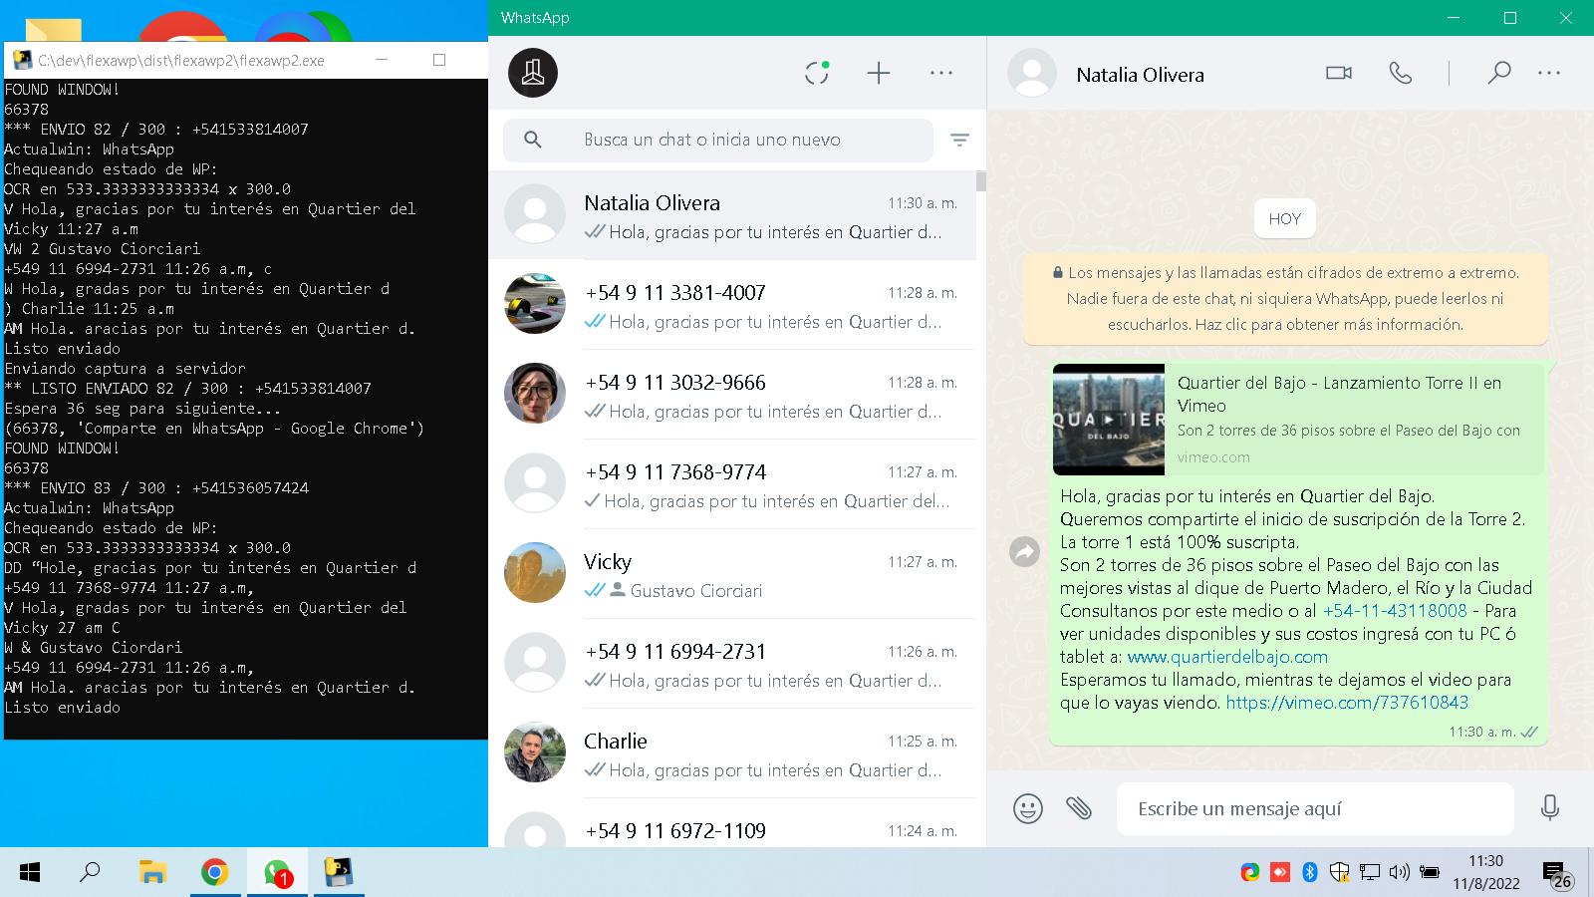Viewport: 1594px width, 897px height.
Task: Open chat +54 9 11 3032-9666
Action: (x=732, y=395)
